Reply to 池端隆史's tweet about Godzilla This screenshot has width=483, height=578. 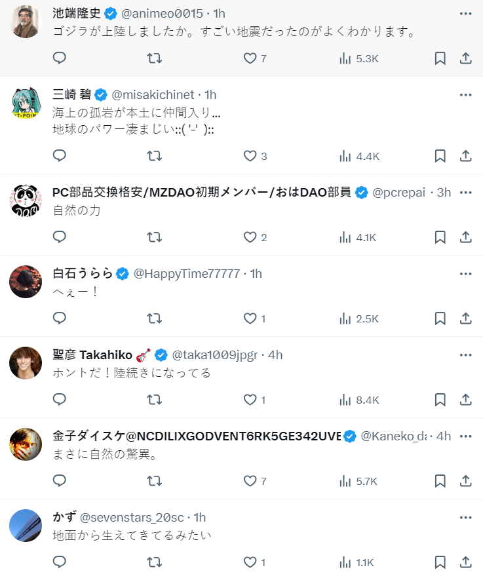pos(60,58)
